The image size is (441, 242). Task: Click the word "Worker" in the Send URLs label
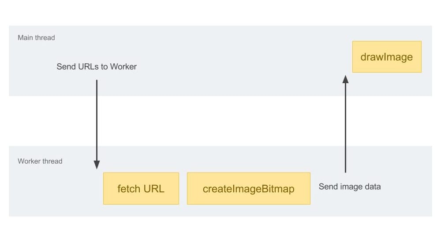(123, 67)
